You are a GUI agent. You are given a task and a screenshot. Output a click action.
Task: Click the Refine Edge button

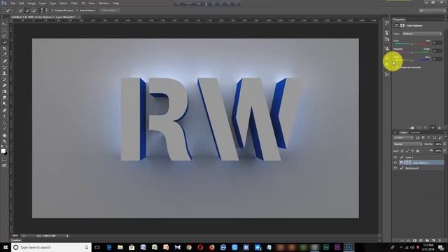[110, 10]
